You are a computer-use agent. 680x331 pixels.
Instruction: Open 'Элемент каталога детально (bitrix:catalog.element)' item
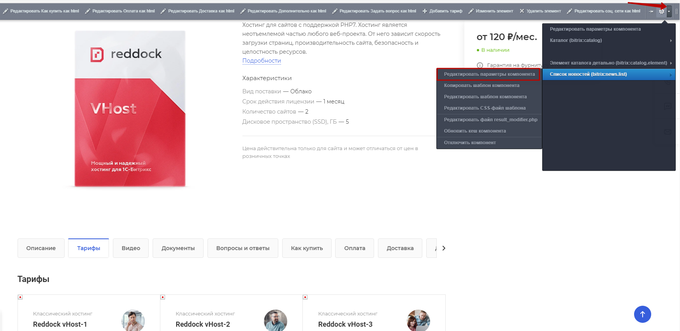[609, 63]
